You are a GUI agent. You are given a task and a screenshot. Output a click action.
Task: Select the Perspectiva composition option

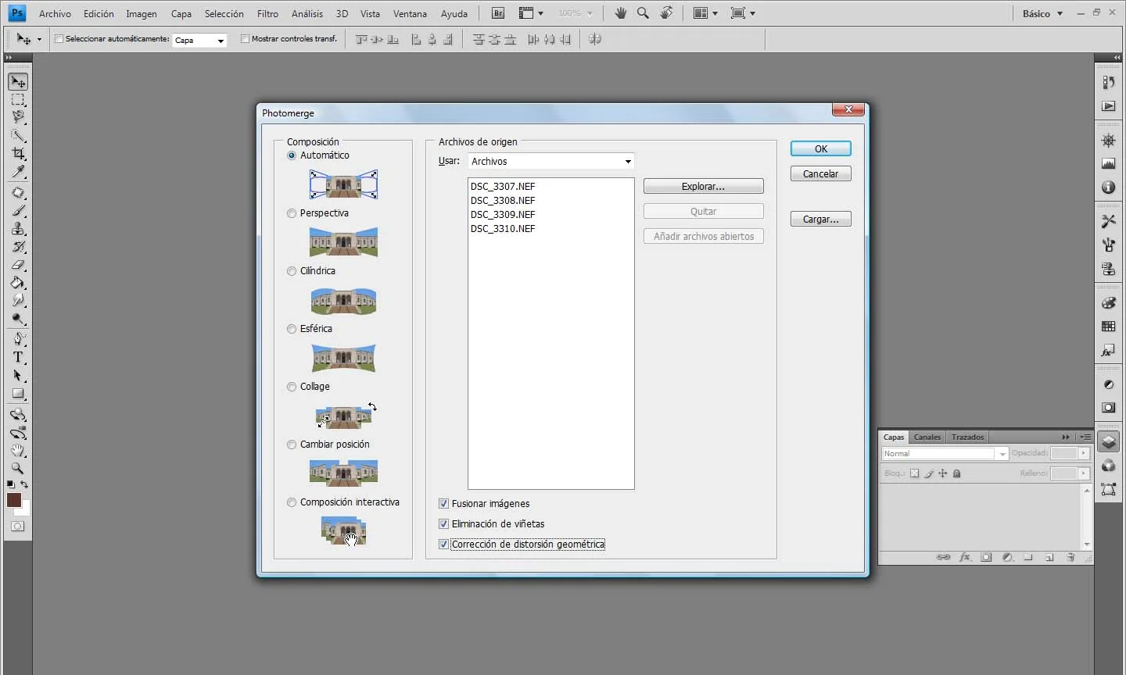click(292, 213)
